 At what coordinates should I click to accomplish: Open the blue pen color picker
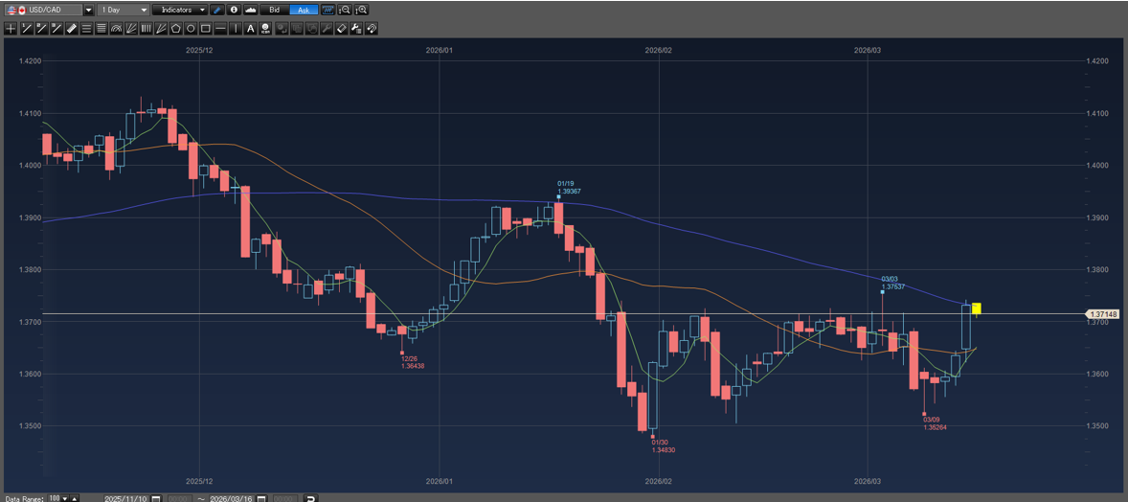coord(217,10)
